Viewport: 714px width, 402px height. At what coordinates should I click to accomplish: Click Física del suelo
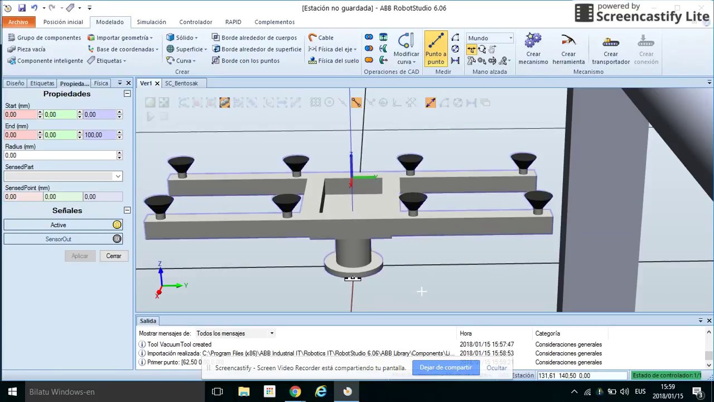pyautogui.click(x=334, y=60)
